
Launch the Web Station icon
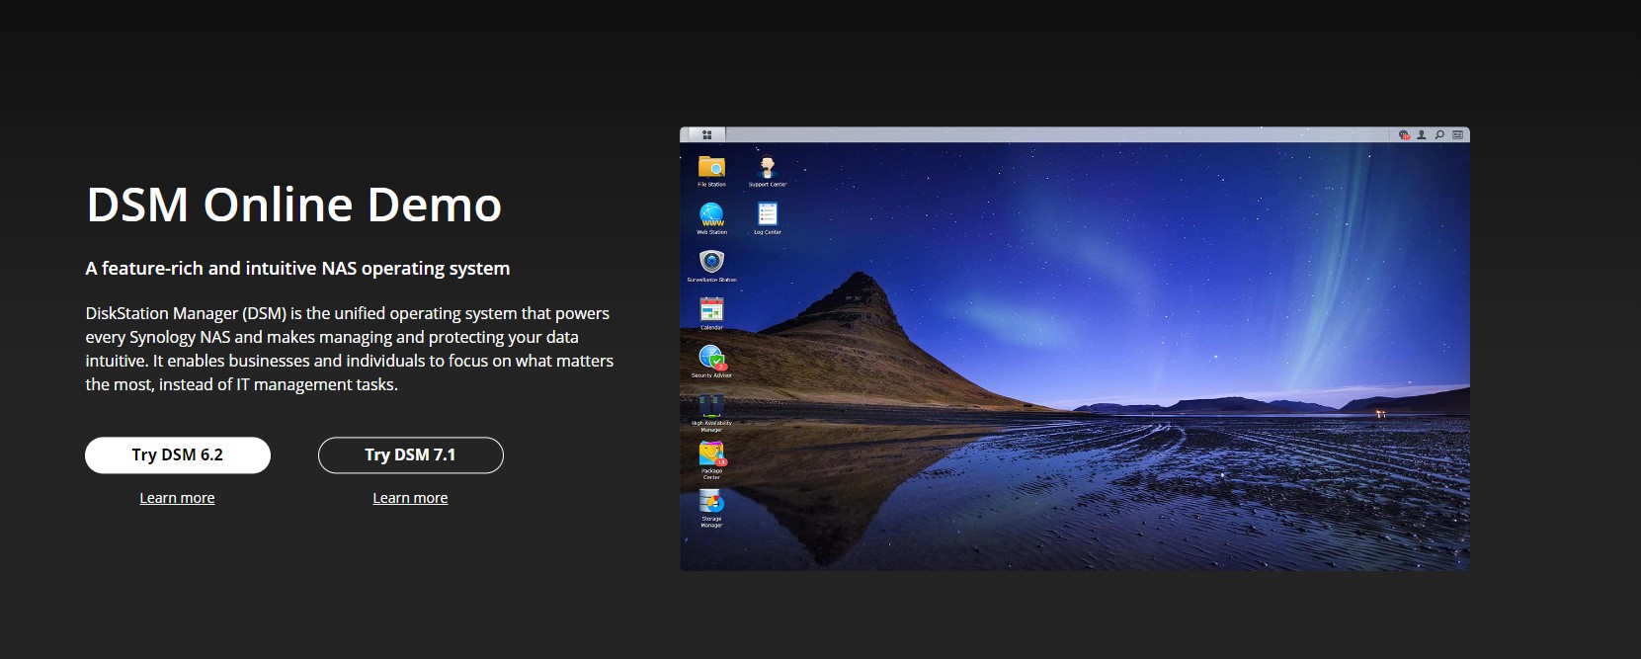(711, 217)
